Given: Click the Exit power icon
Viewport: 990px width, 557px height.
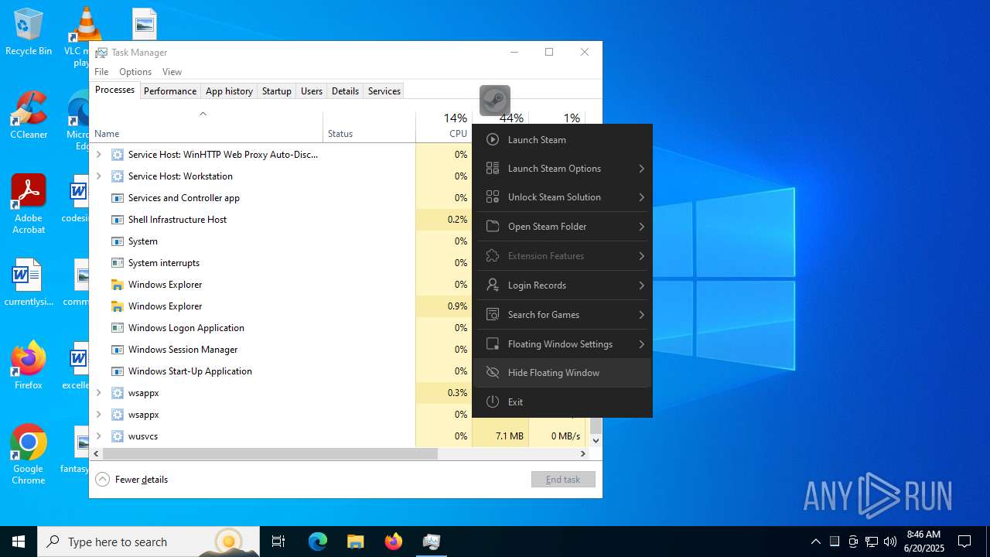Looking at the screenshot, I should 492,402.
